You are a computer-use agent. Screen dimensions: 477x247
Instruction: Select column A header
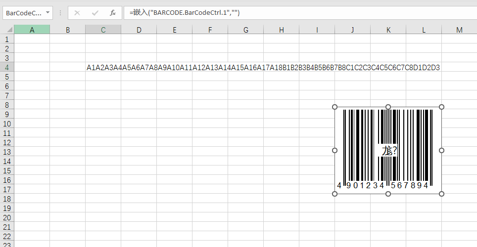32,30
